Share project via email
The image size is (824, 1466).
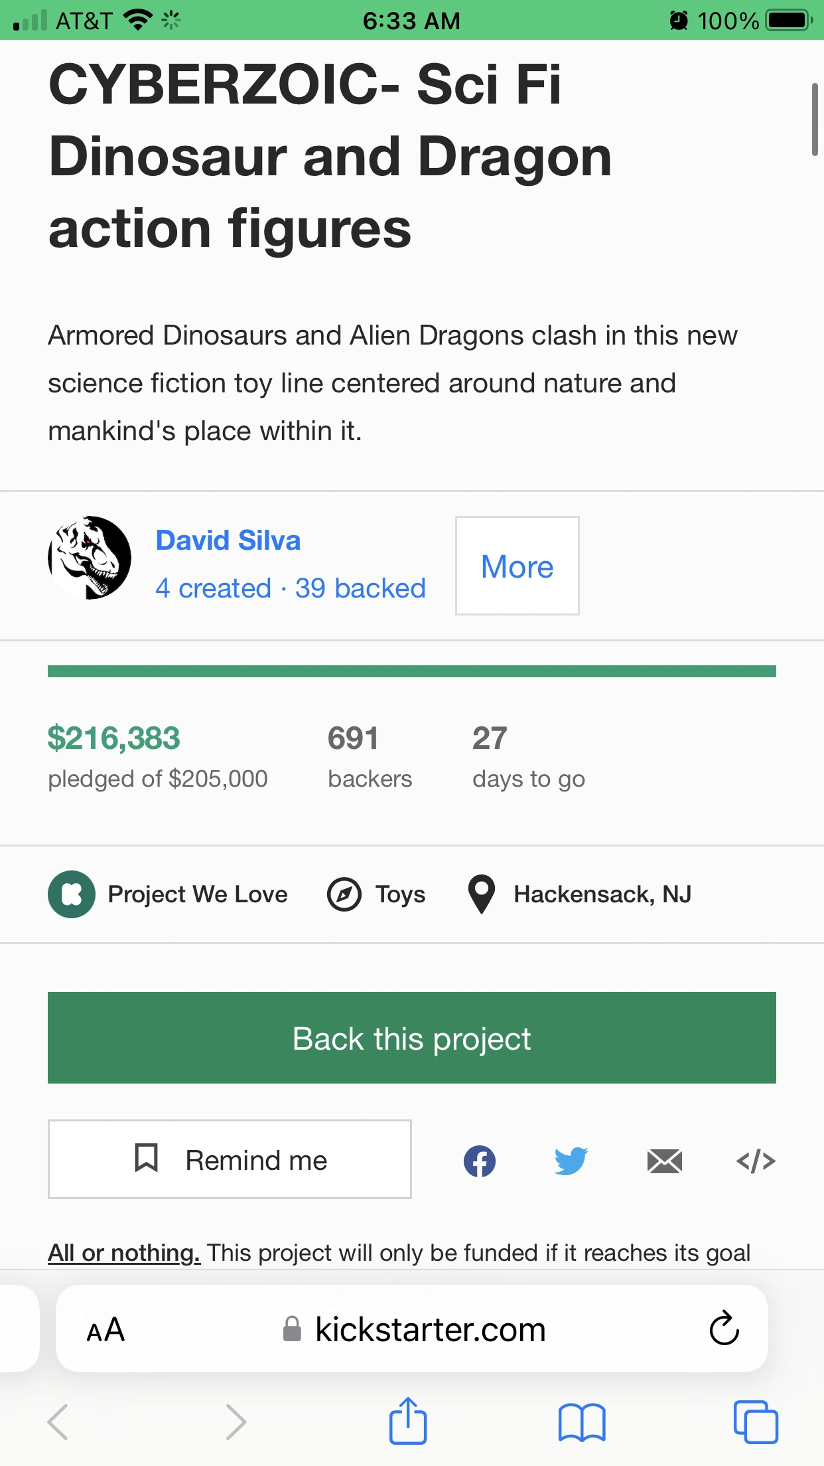[x=664, y=1160]
